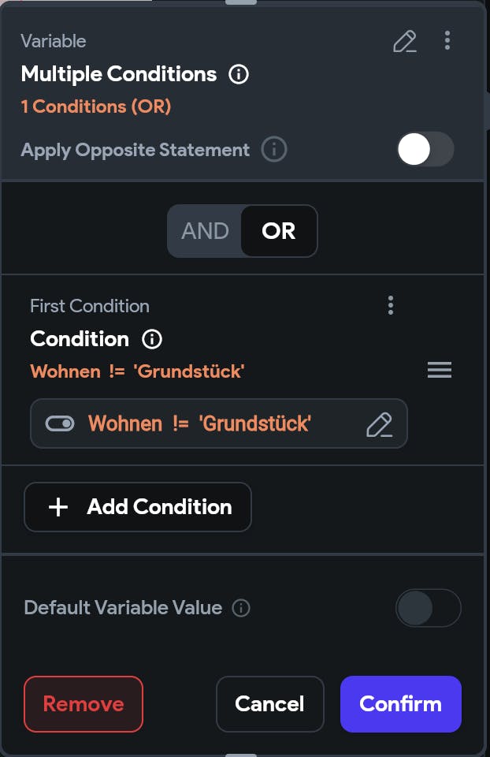Show info about Apply Opposite Statement

click(273, 149)
